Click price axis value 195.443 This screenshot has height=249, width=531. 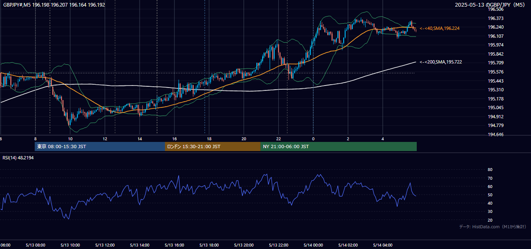tap(495, 81)
